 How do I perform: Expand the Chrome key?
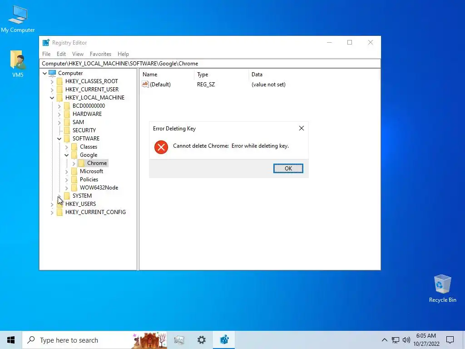click(74, 163)
